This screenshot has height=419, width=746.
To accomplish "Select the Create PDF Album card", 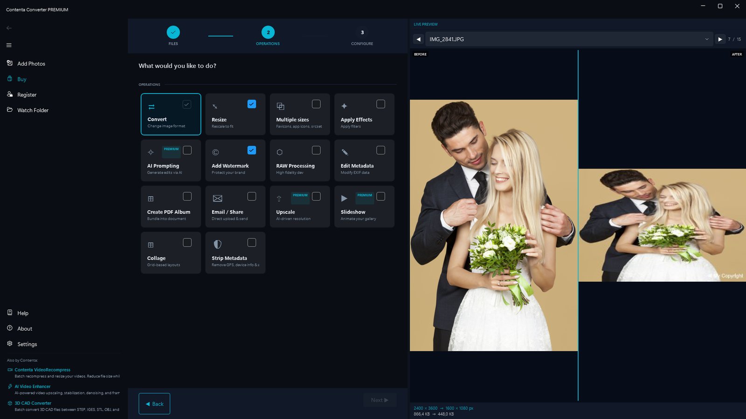I will (x=171, y=207).
